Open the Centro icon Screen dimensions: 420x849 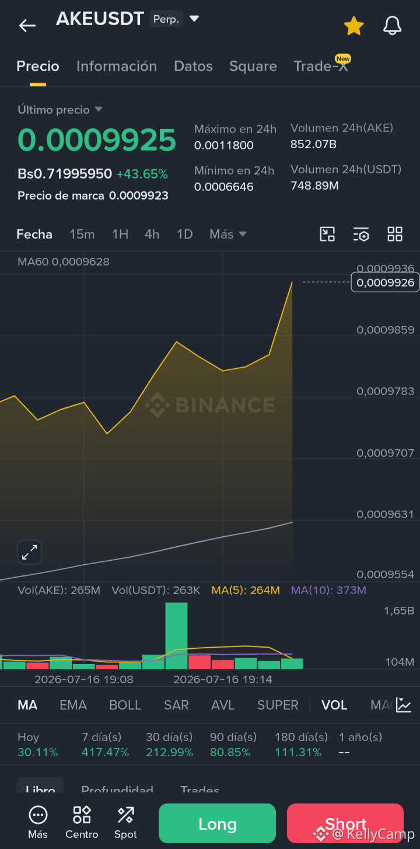point(82,822)
